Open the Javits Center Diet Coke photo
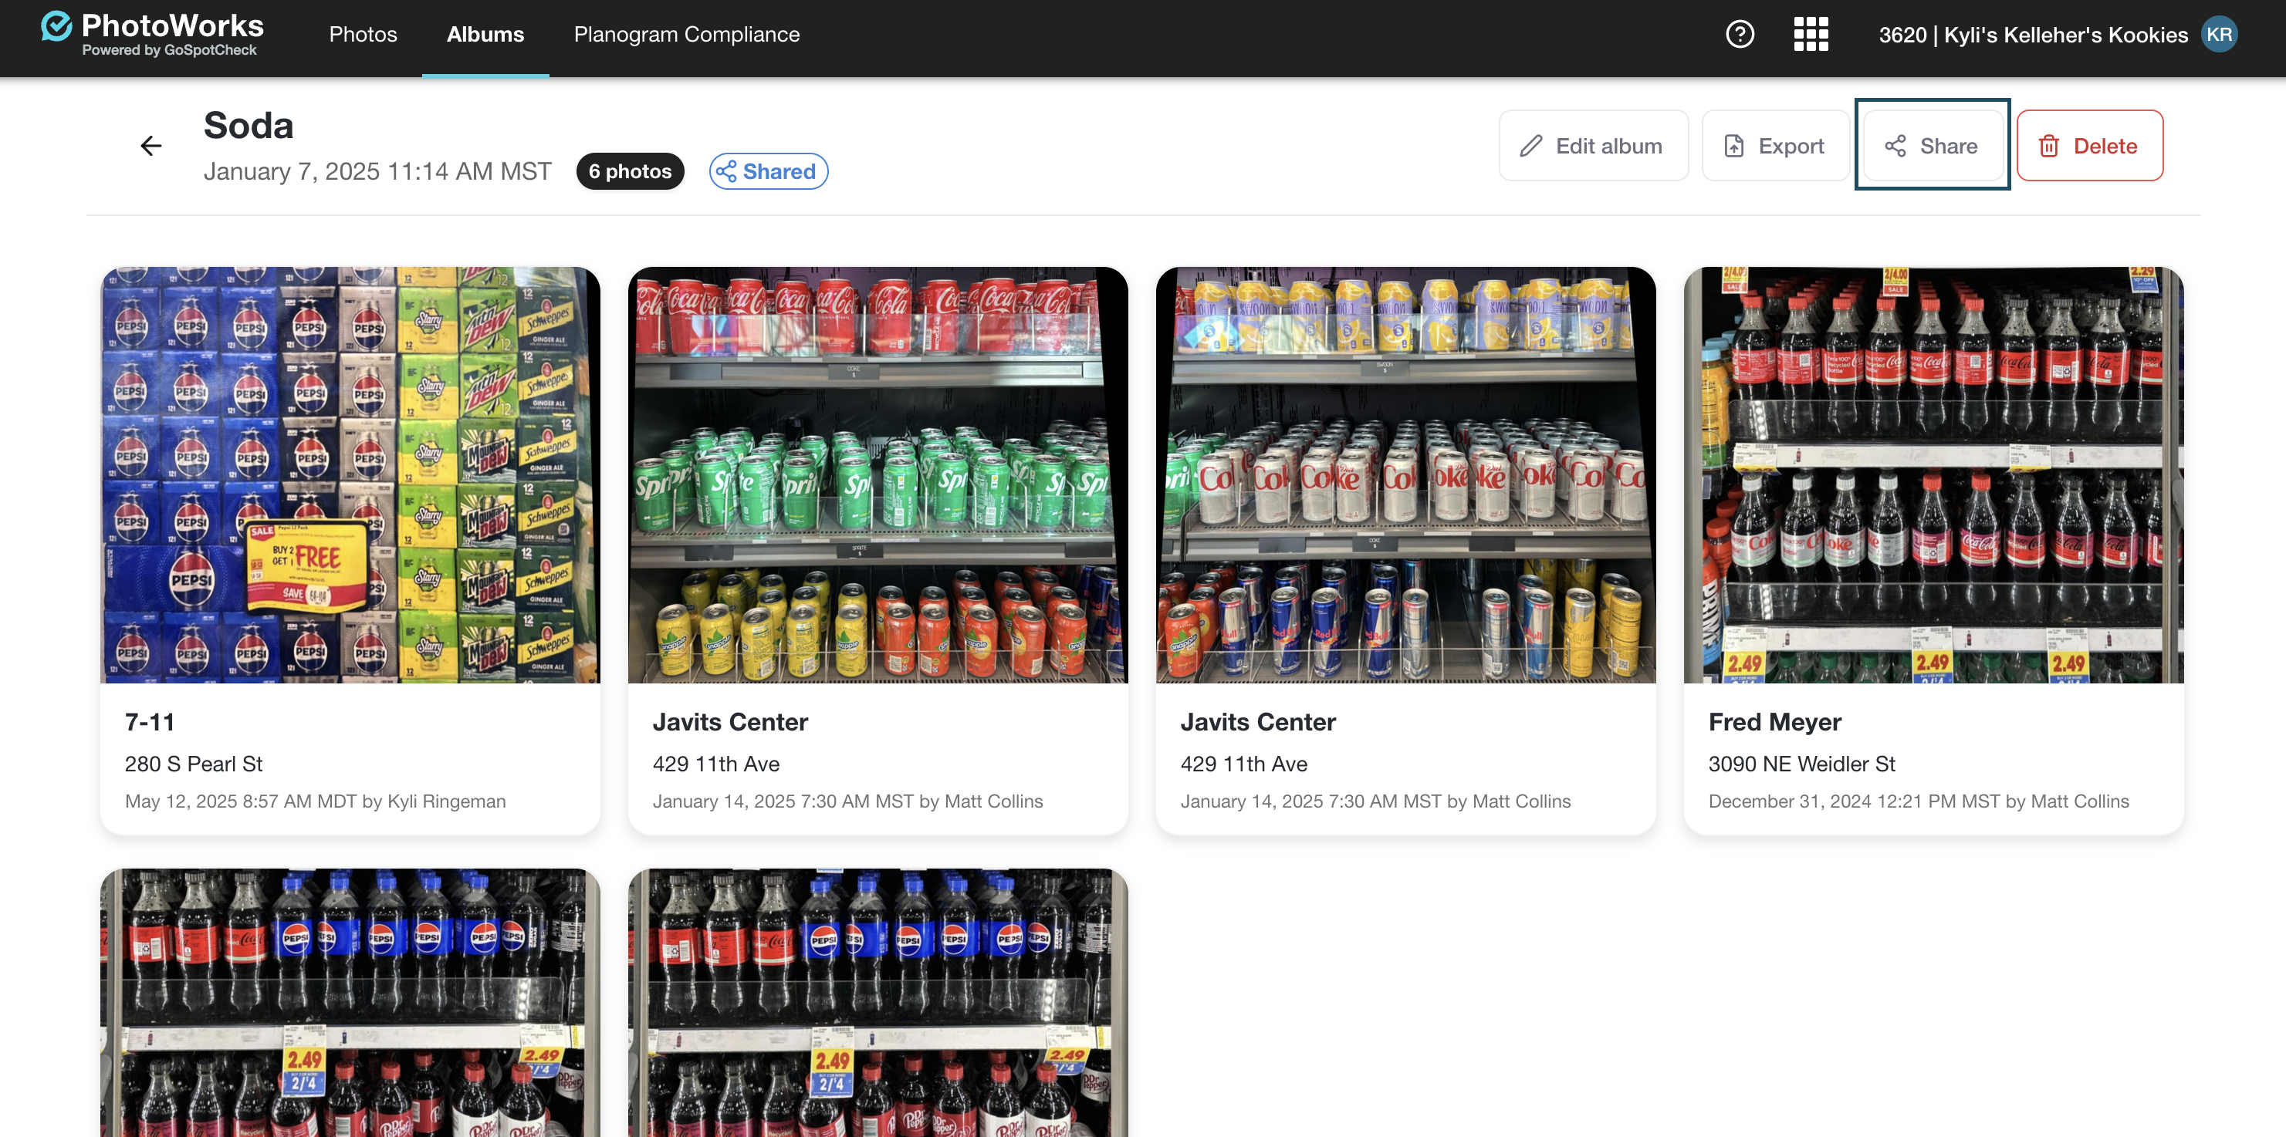 coord(1405,475)
